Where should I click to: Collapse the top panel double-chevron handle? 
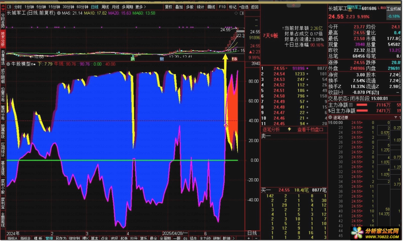pyautogui.click(x=294, y=5)
